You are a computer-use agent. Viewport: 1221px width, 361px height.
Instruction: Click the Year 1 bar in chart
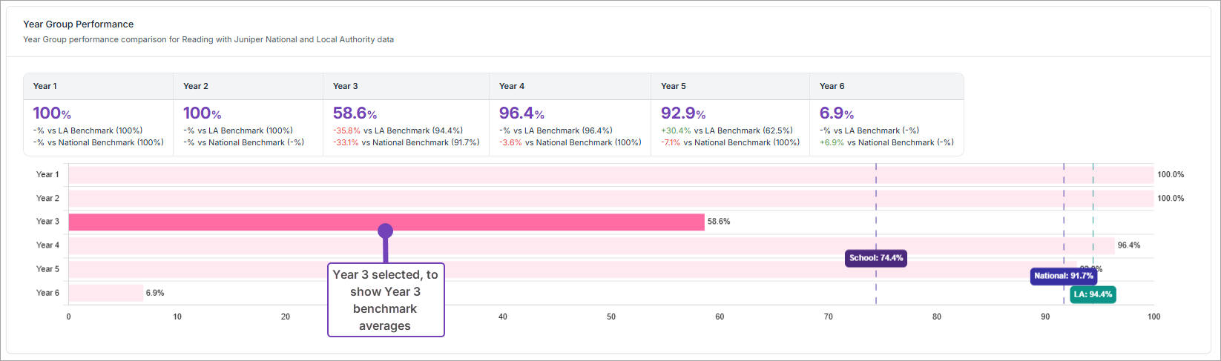point(610,175)
